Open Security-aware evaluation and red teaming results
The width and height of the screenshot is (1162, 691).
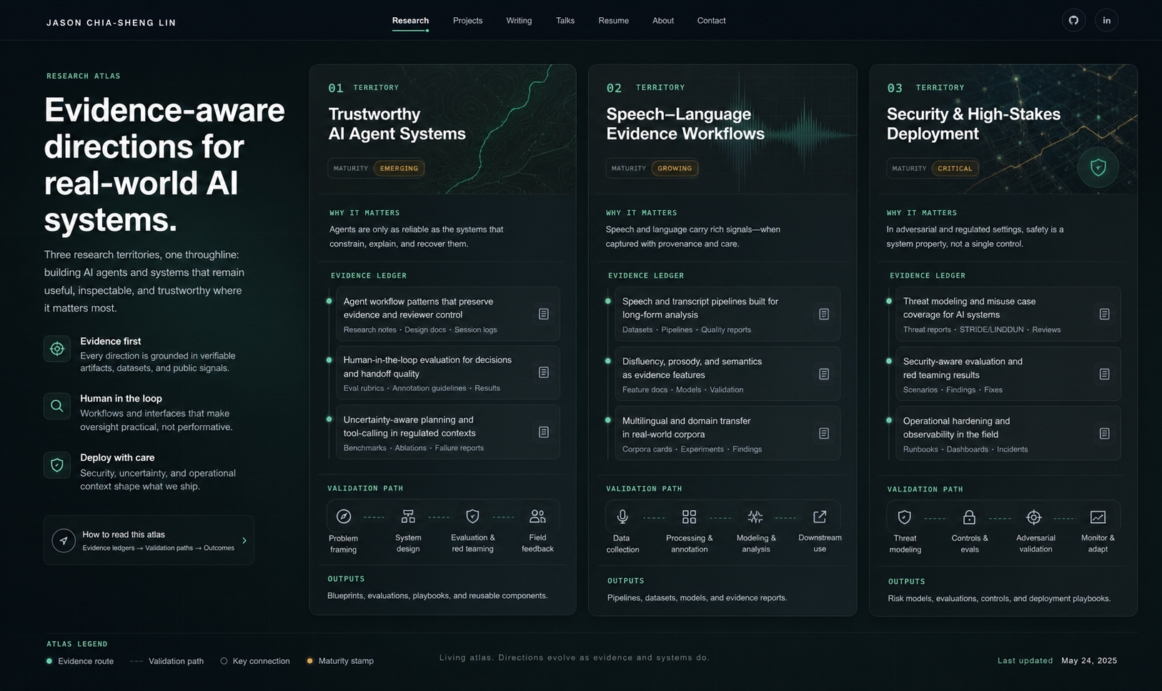click(x=1008, y=374)
